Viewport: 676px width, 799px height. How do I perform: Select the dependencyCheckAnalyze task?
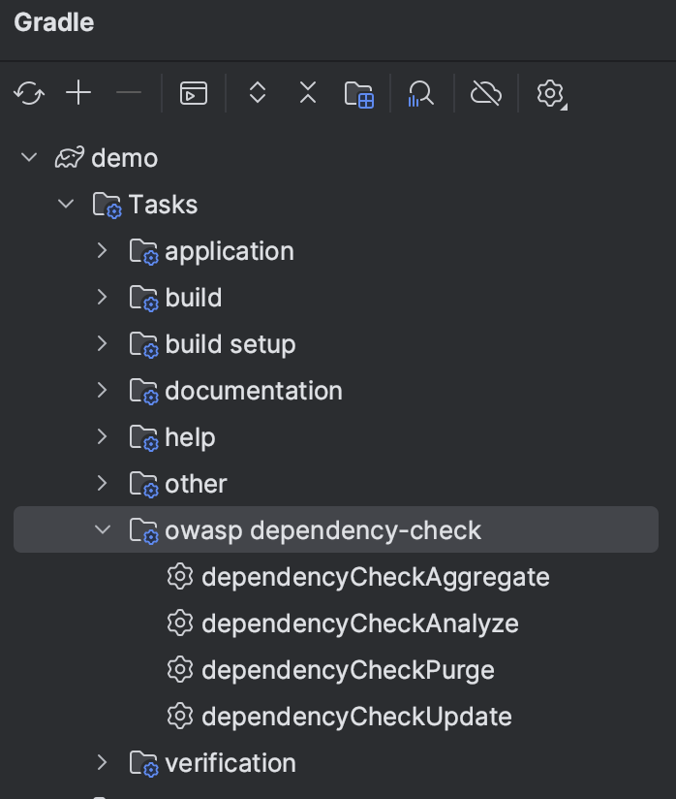click(x=360, y=624)
